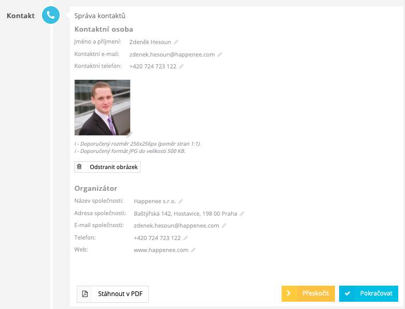Click pencil icon on profile photo corner

click(x=130, y=134)
